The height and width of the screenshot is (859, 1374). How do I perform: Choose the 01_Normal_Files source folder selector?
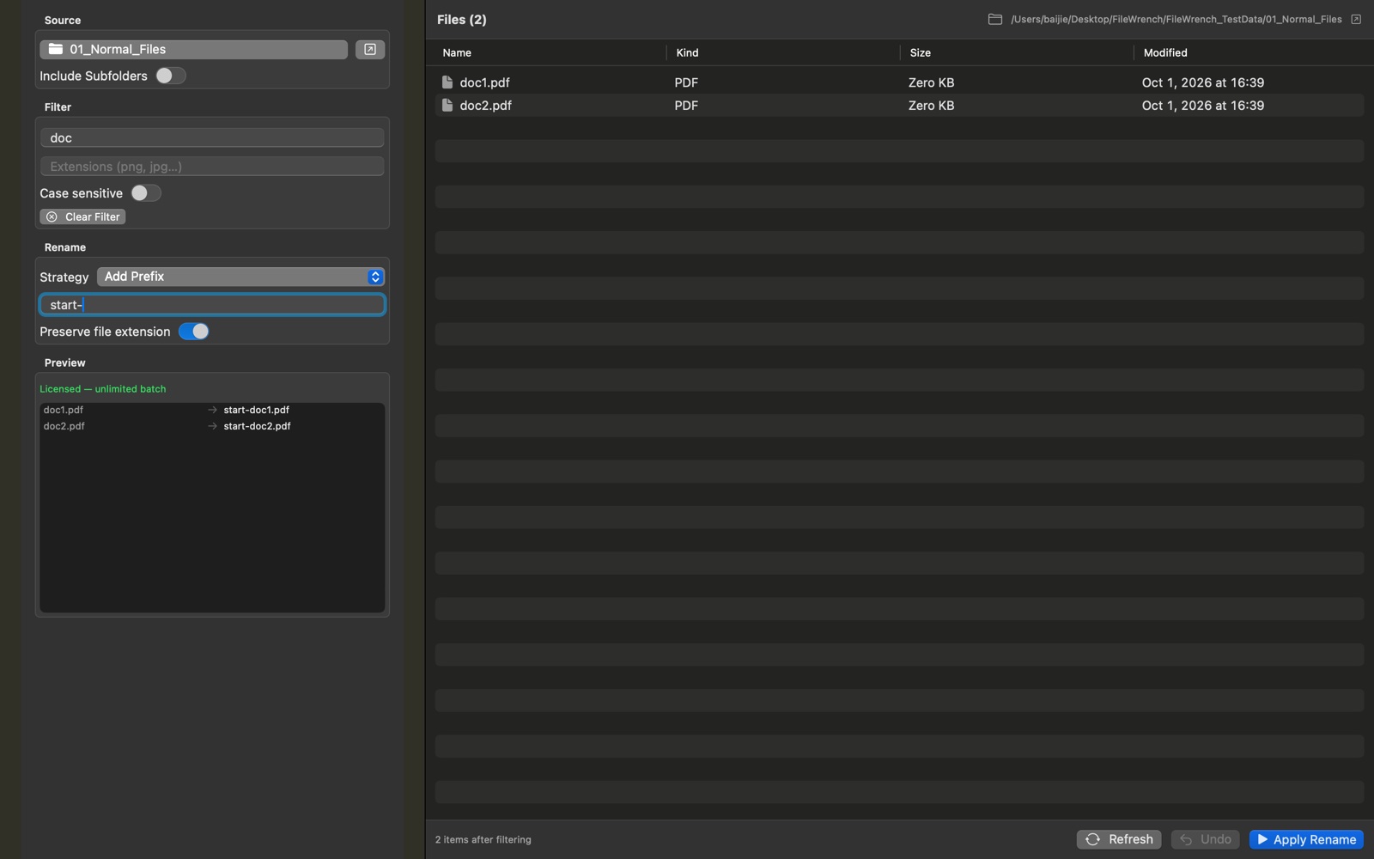click(x=194, y=50)
